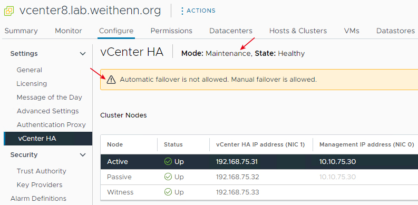The width and height of the screenshot is (418, 205).
Task: Select Authentication Proxy
Action: [51, 125]
